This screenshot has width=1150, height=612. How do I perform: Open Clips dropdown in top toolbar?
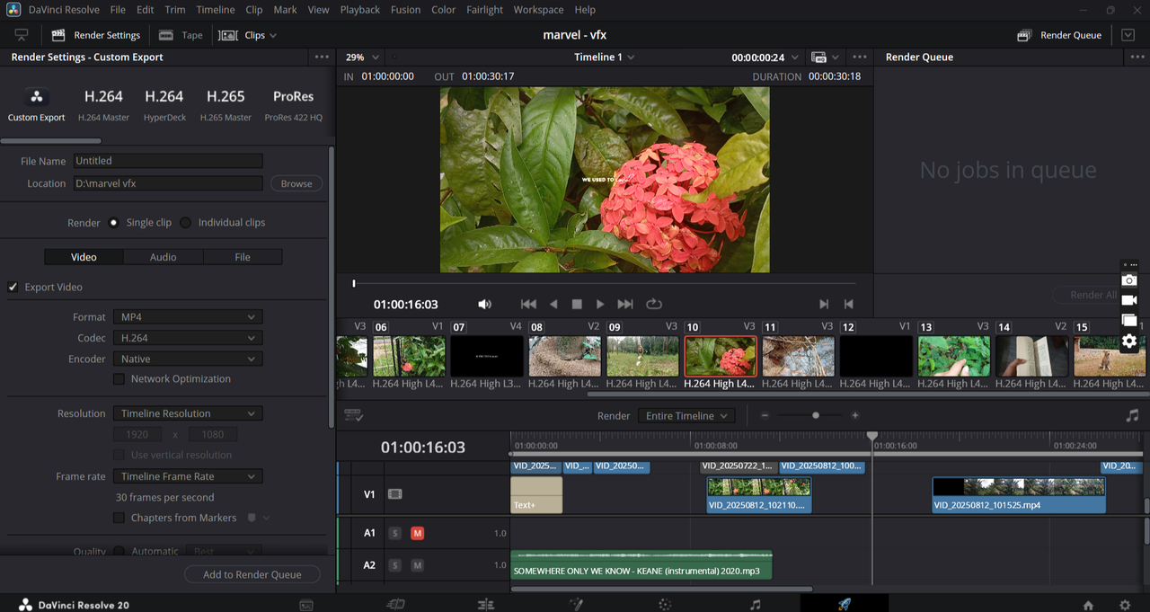[248, 35]
